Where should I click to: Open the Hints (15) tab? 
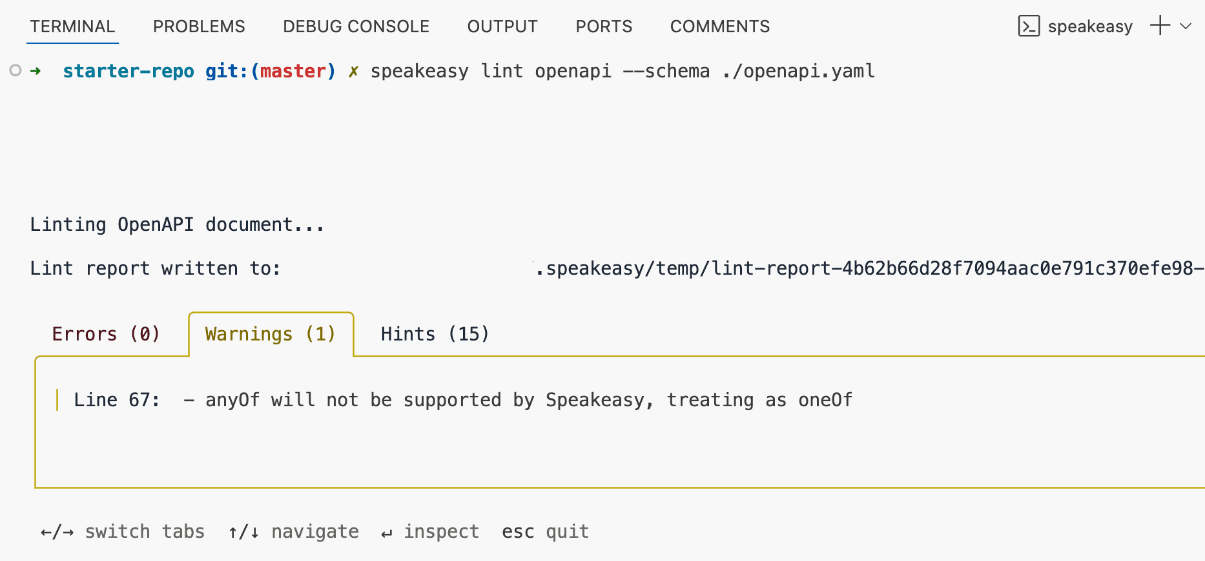click(x=435, y=334)
